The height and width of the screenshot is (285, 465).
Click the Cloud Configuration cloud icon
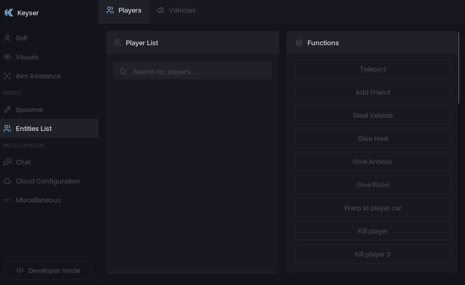7,181
